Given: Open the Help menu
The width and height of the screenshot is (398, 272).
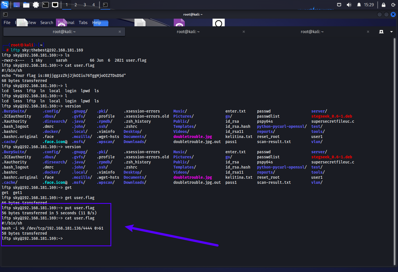Looking at the screenshot, I should coord(97,23).
